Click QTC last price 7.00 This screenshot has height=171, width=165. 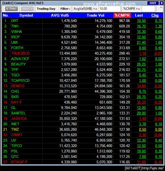142,157
